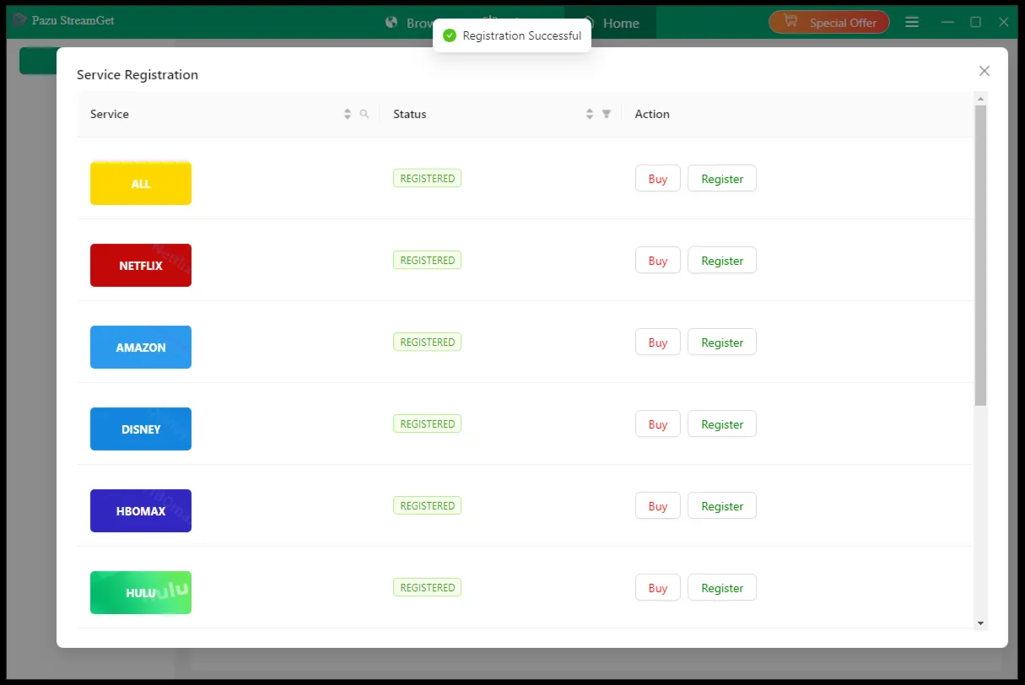Sort the Service column
The height and width of the screenshot is (685, 1025).
348,114
